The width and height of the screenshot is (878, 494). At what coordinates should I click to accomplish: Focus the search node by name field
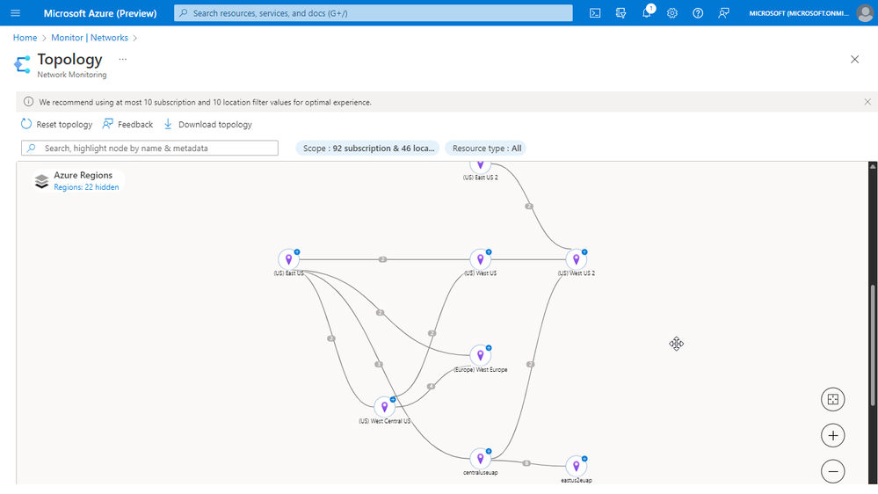pyautogui.click(x=149, y=148)
